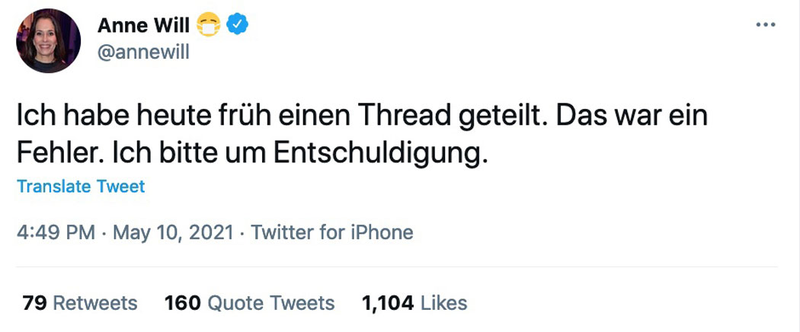Screen dimensions: 800x332
Task: Click the blue verified checkmark badge
Action: tap(237, 24)
